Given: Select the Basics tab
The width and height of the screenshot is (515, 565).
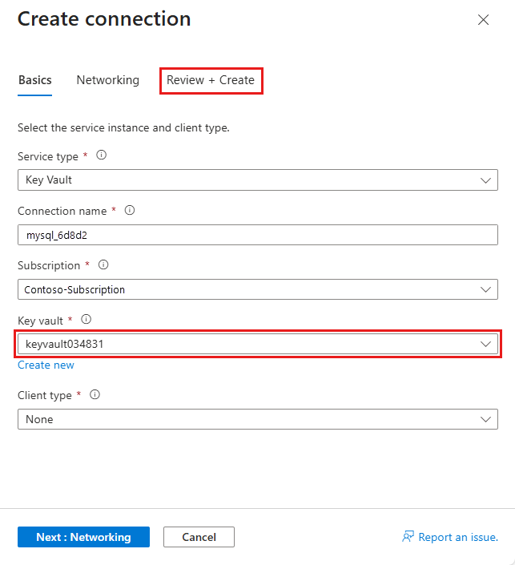Looking at the screenshot, I should point(35,80).
